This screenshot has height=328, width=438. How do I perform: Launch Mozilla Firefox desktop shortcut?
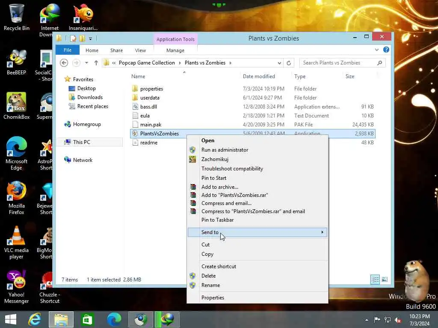(x=17, y=198)
